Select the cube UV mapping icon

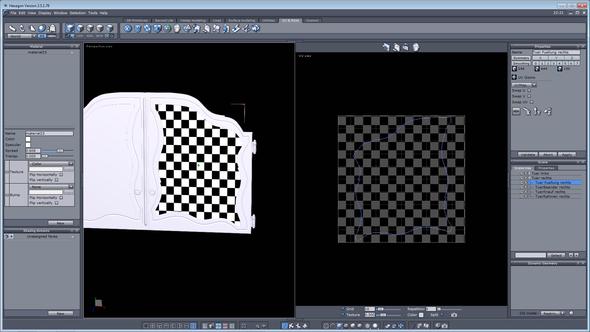[x=157, y=29]
